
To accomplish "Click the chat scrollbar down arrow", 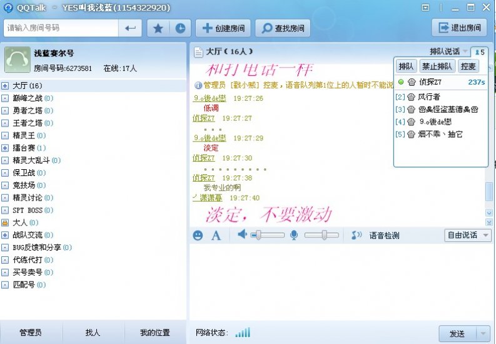I will tap(488, 213).
